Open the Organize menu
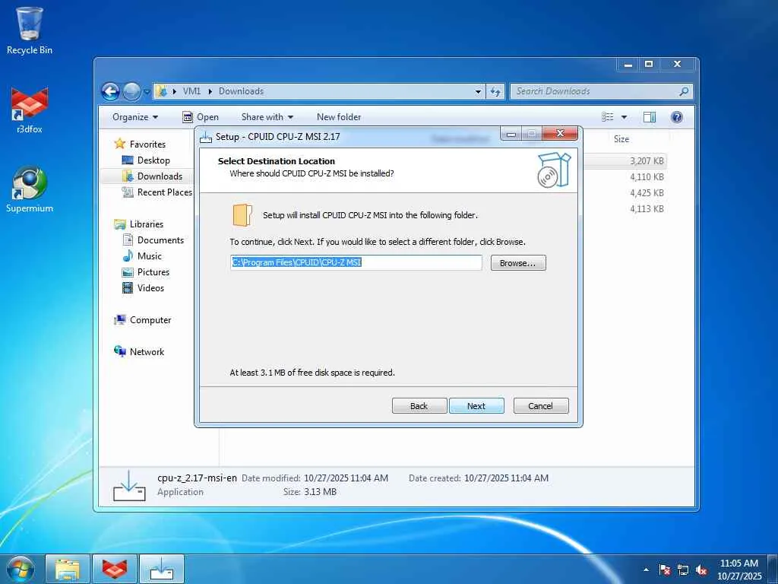The height and width of the screenshot is (584, 778). click(135, 117)
